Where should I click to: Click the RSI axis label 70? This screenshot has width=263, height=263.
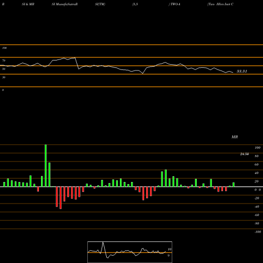[4, 60]
